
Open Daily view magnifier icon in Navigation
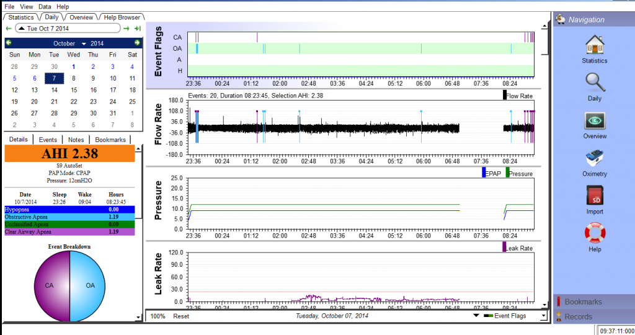(x=595, y=83)
